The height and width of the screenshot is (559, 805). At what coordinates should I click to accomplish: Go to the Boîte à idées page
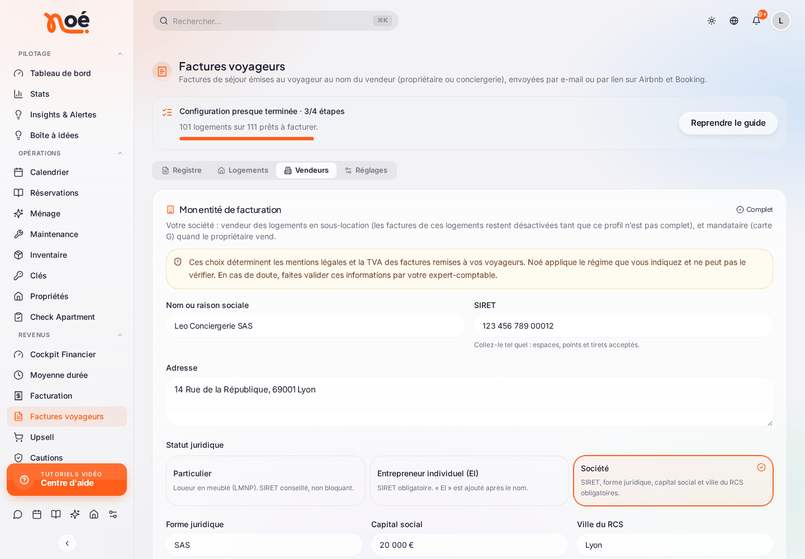pos(67,135)
